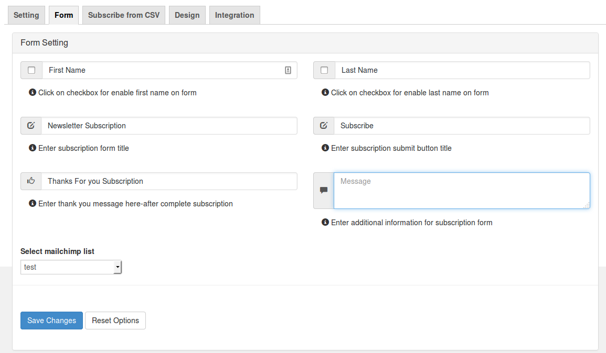Viewport: 606px width, 353px height.
Task: Focus the First Name input field
Action: 169,70
